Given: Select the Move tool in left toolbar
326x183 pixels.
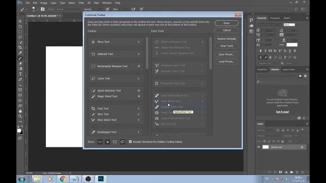Looking at the screenshot, I should pos(20,21).
